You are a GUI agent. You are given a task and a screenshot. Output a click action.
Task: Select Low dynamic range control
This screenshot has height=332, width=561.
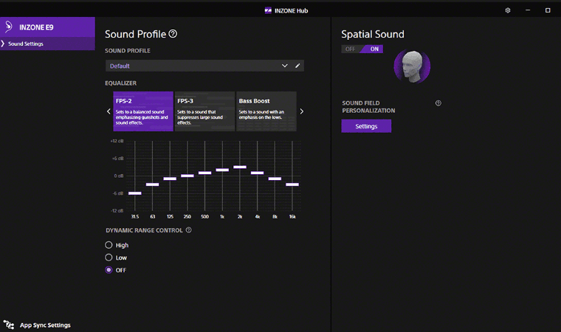pos(109,257)
